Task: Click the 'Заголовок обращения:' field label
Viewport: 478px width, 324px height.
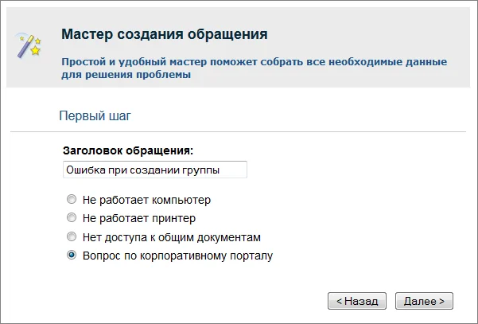Action: [x=127, y=150]
